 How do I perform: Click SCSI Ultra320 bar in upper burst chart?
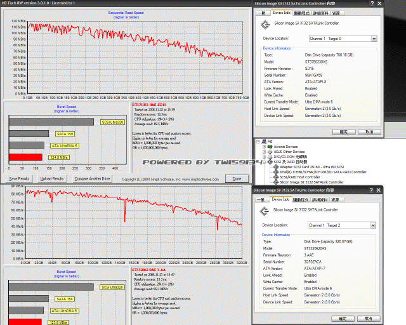coord(51,122)
